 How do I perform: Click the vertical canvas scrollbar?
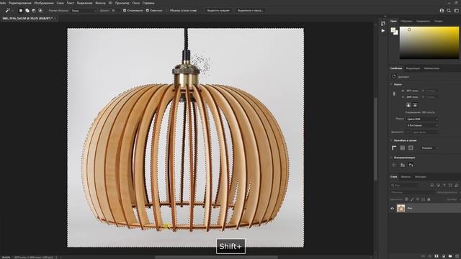(x=375, y=139)
